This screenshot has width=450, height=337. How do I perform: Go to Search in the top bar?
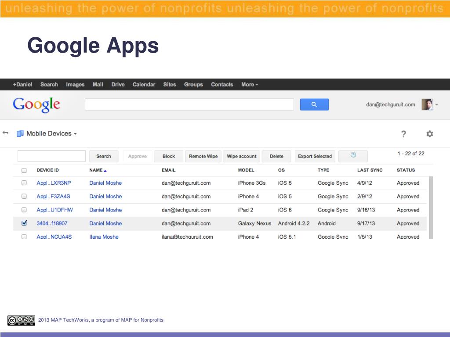[49, 85]
